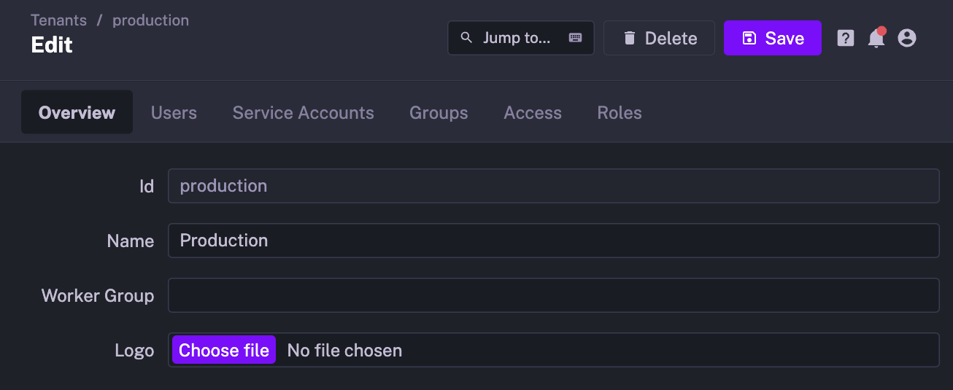
Task: Navigate to Tenants breadcrumb link
Action: point(58,20)
